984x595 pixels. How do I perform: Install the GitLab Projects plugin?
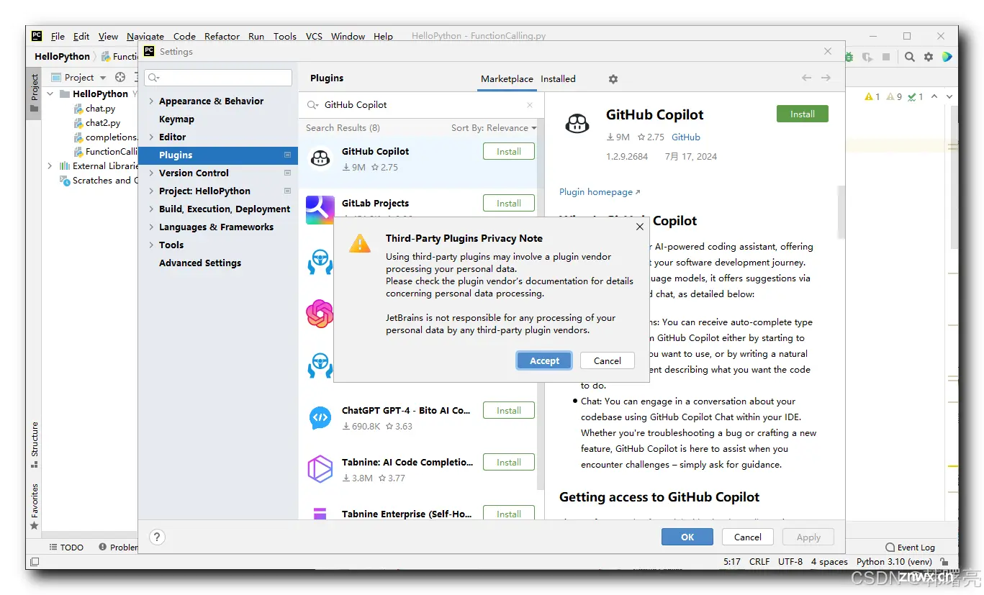coord(508,204)
